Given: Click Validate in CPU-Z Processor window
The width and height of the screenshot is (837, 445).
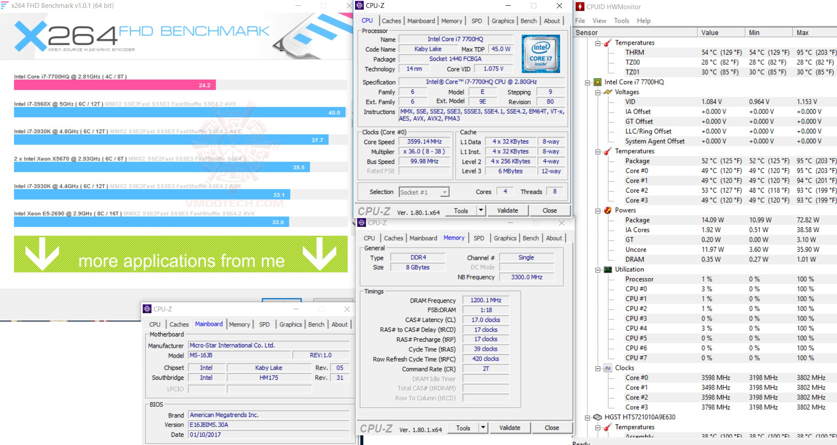Looking at the screenshot, I should (507, 211).
